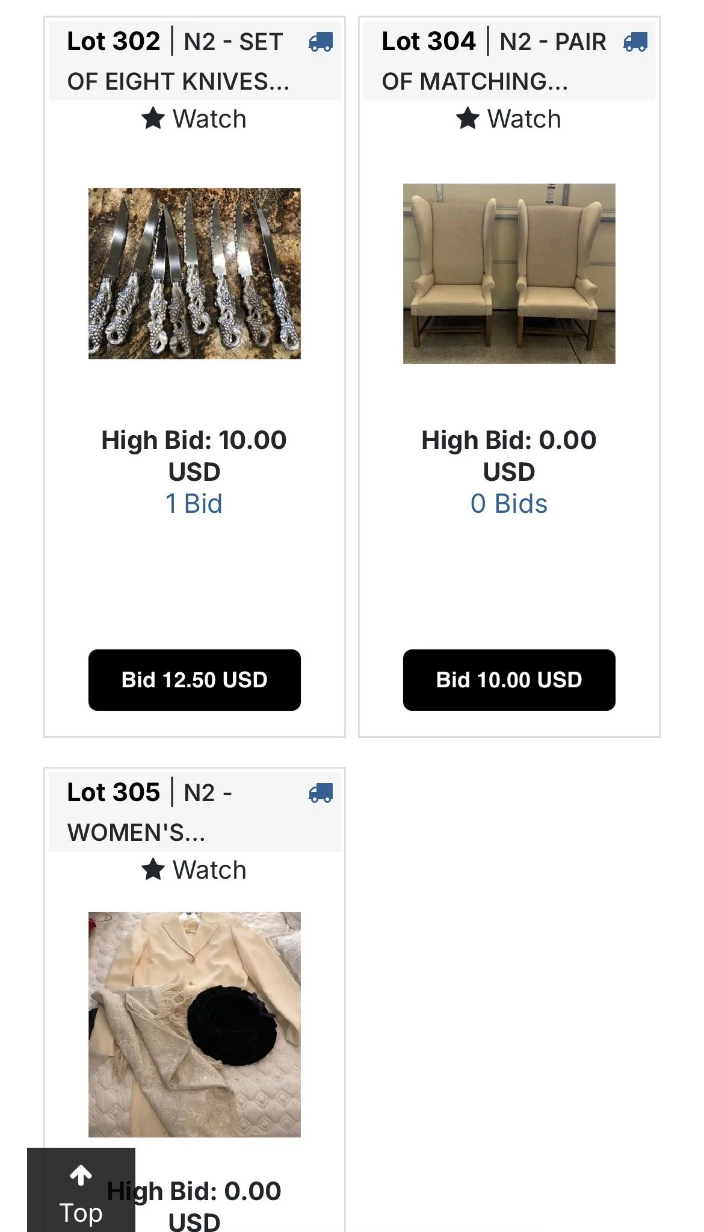The width and height of the screenshot is (704, 1232).
Task: Place Bid 10.00 USD on chairs
Action: tap(509, 680)
